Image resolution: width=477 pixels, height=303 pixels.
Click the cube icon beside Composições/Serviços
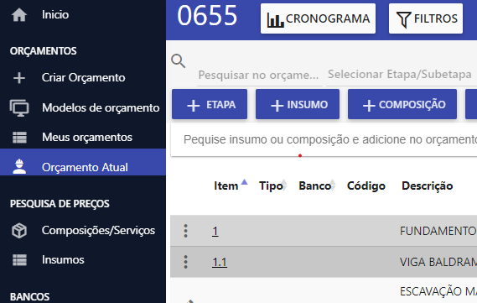19,231
